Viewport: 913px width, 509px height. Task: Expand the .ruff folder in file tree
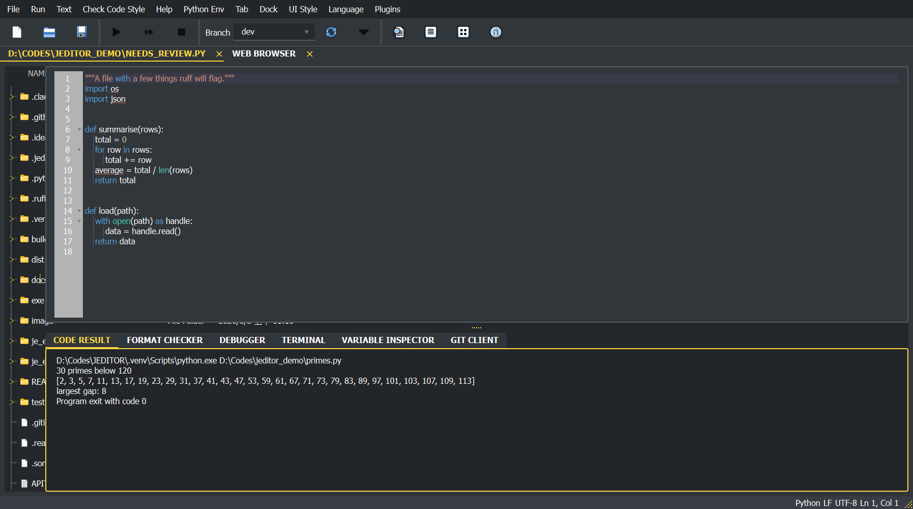click(x=12, y=199)
